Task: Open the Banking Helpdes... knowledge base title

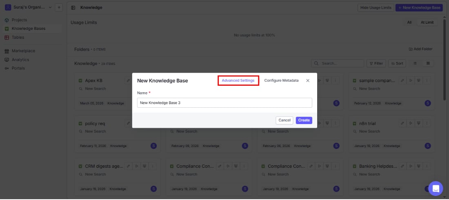Action: pyautogui.click(x=378, y=166)
